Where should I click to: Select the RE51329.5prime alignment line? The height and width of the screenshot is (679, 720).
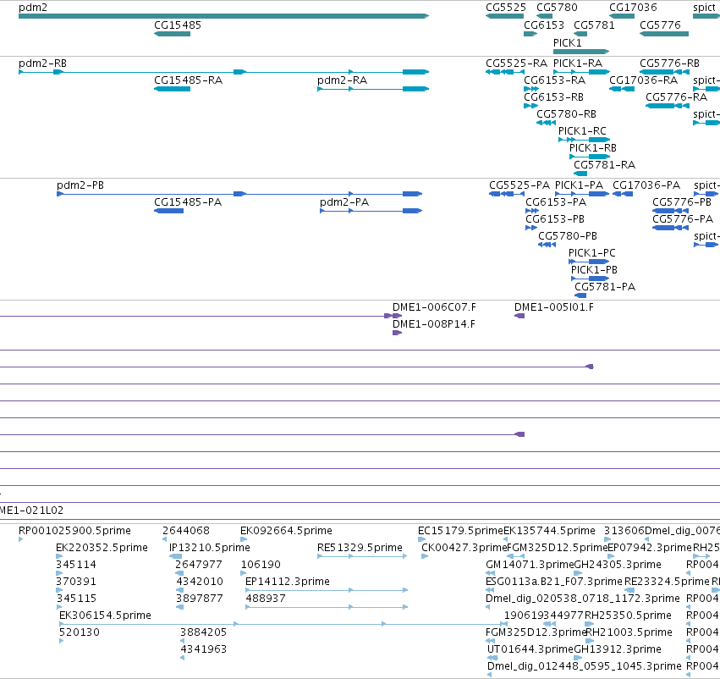362,556
